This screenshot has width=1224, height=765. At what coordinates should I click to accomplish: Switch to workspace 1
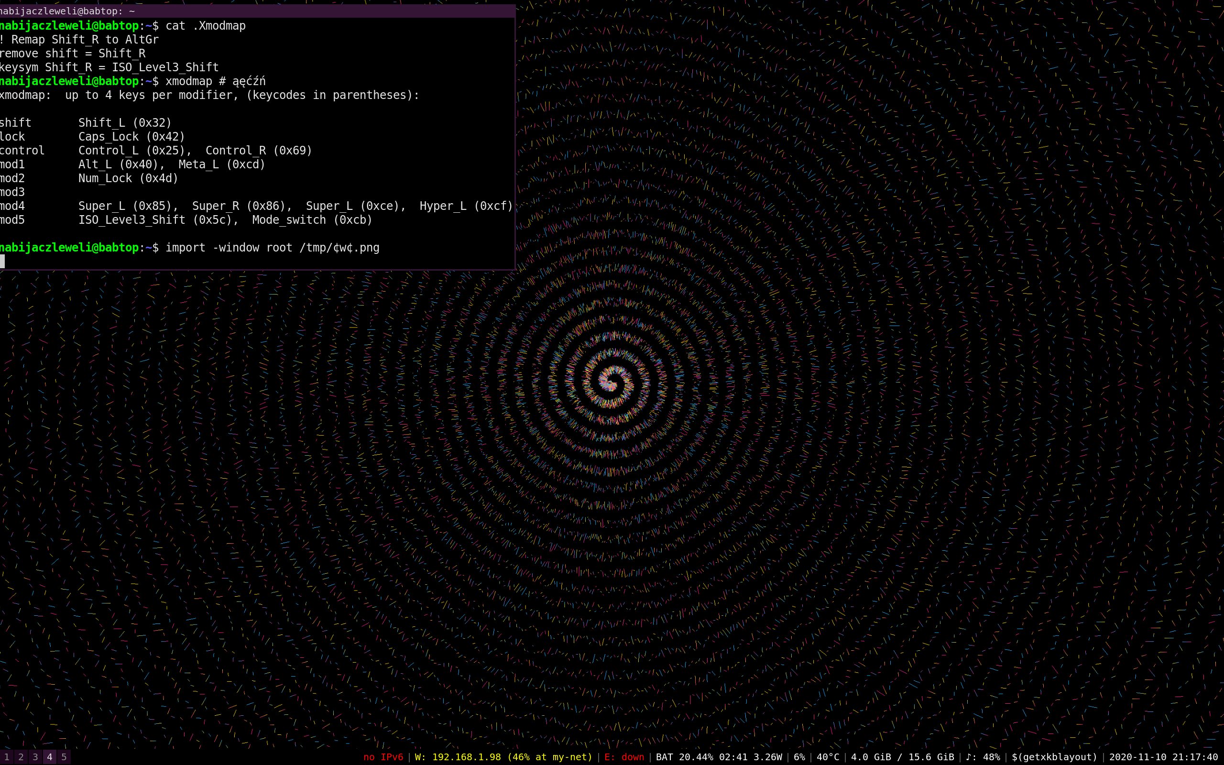pyautogui.click(x=7, y=757)
